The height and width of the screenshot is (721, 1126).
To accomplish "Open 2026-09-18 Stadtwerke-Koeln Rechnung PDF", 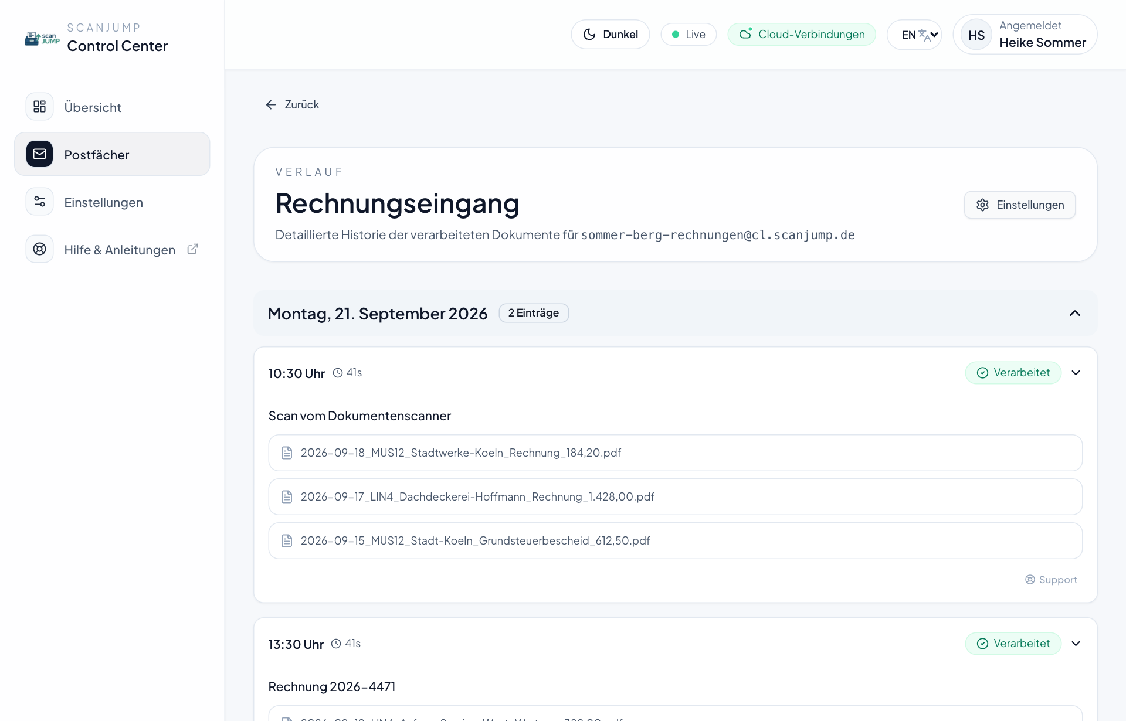I will point(675,453).
